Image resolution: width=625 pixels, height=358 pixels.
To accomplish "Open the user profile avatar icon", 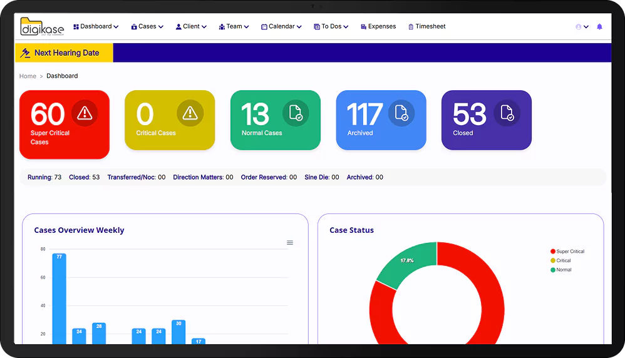I will click(579, 27).
